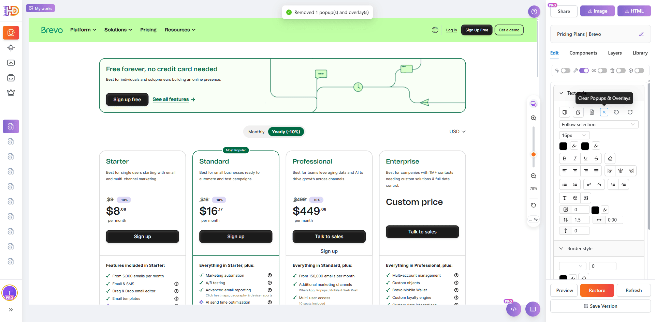Click the code embed icon in left sidebar
This screenshot has width=655, height=322.
tap(11, 78)
